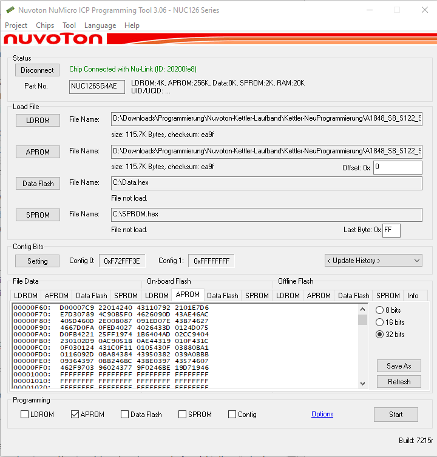Switch to On-board Flash Data Flash tab
The height and width of the screenshot is (457, 437).
pyautogui.click(x=223, y=296)
